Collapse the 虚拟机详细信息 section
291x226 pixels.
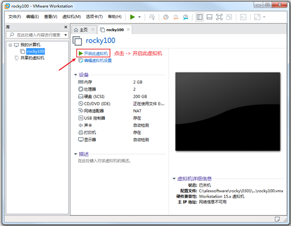pos(174,179)
